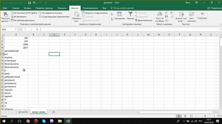
Task: Open the Review (Рецензирование) tab
Action: (91, 8)
